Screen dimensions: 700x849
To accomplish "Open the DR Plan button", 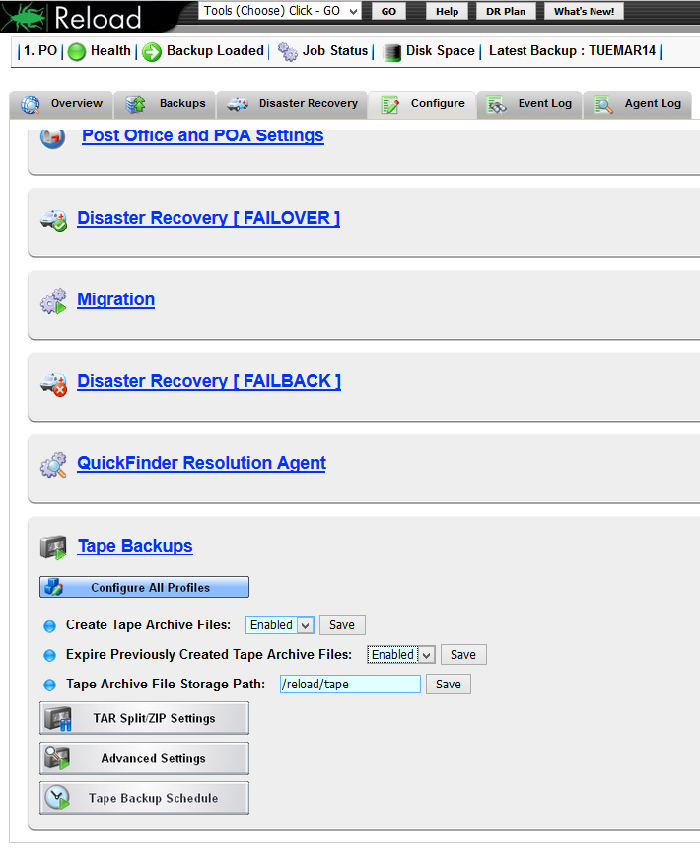I will click(506, 12).
